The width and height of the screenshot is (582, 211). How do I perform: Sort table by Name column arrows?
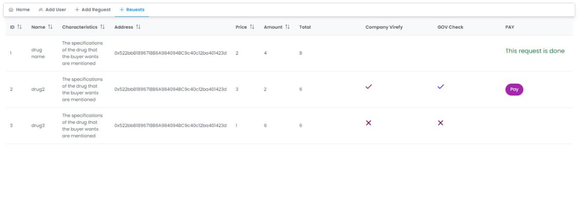point(50,27)
